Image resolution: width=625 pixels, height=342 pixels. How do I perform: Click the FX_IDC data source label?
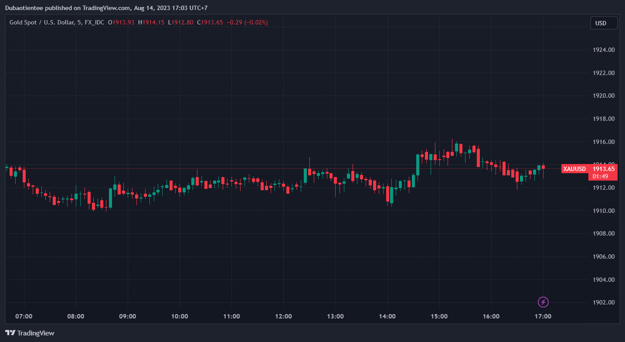94,22
